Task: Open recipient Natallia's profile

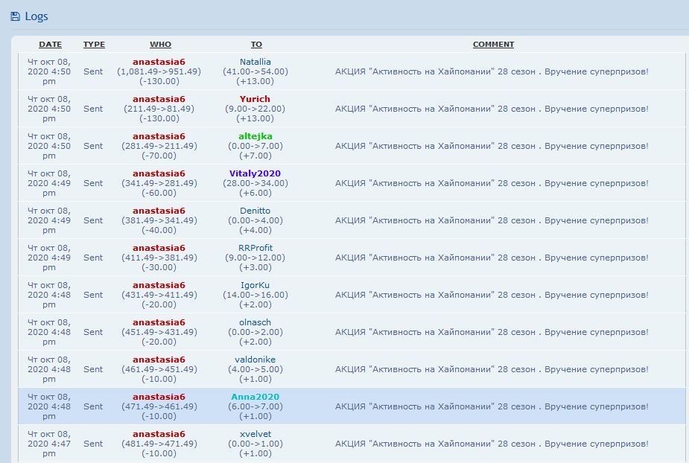Action: tap(255, 62)
